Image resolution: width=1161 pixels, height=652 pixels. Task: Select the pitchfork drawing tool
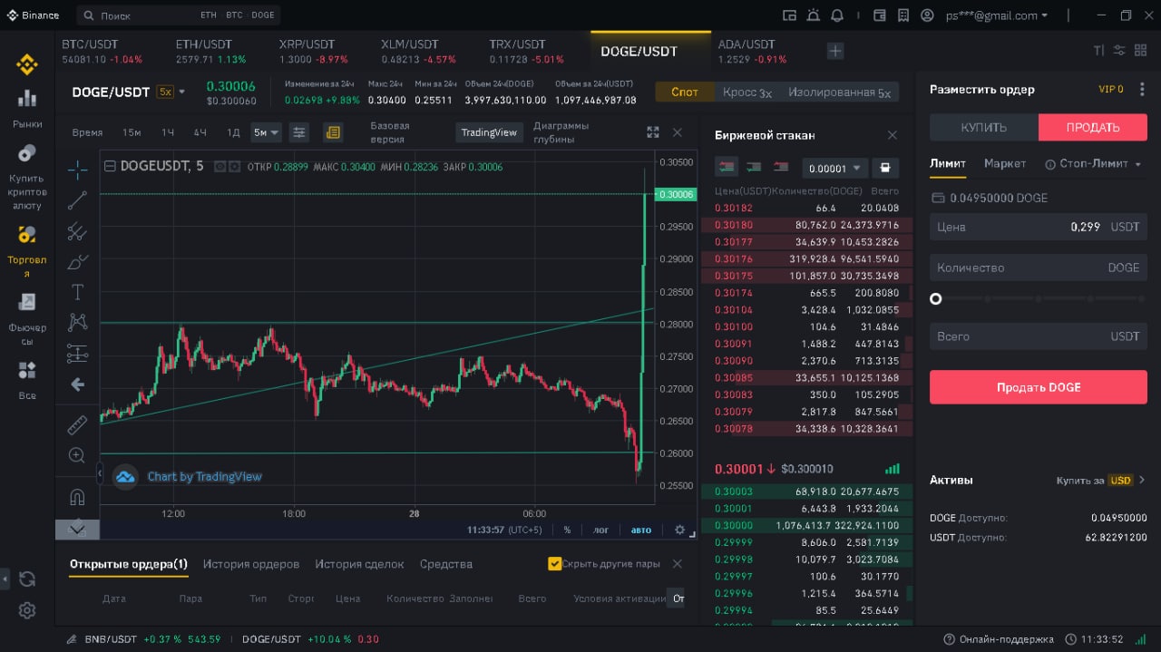[77, 231]
